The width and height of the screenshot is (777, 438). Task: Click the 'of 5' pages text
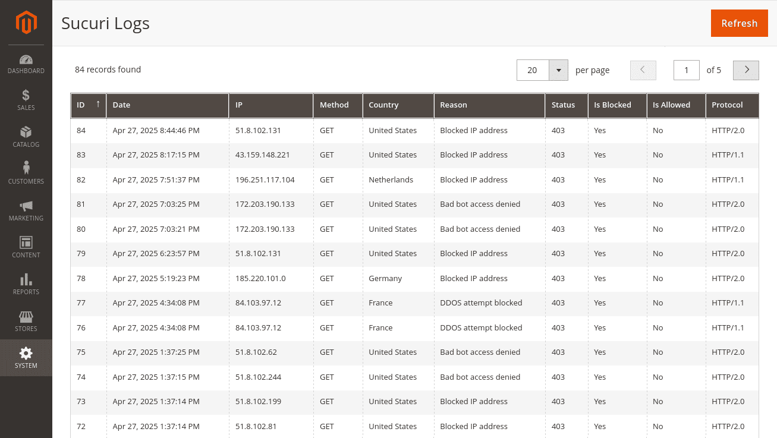(713, 70)
